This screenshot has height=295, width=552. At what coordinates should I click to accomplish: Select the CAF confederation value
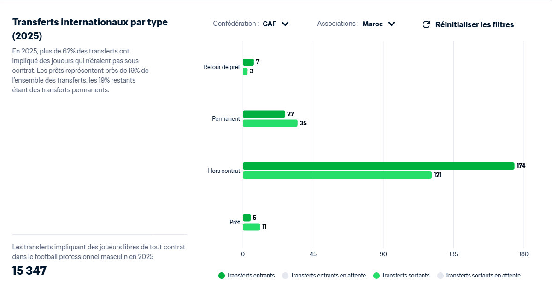(x=270, y=24)
